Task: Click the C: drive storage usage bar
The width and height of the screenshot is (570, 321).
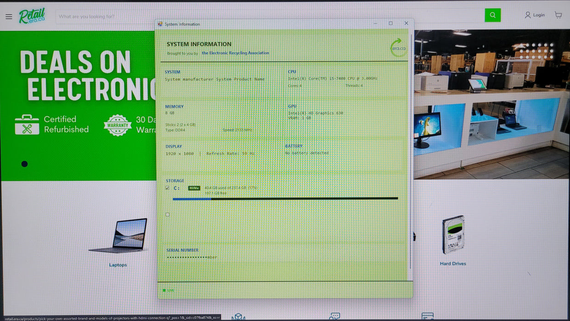Action: point(285,199)
